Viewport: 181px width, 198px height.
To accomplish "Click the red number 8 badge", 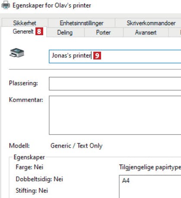I will coord(39,31).
